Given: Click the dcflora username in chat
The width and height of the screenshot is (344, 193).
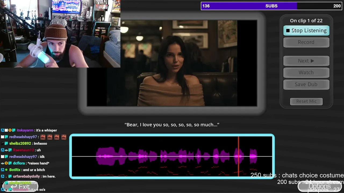Looking at the screenshot, I should [19, 163].
